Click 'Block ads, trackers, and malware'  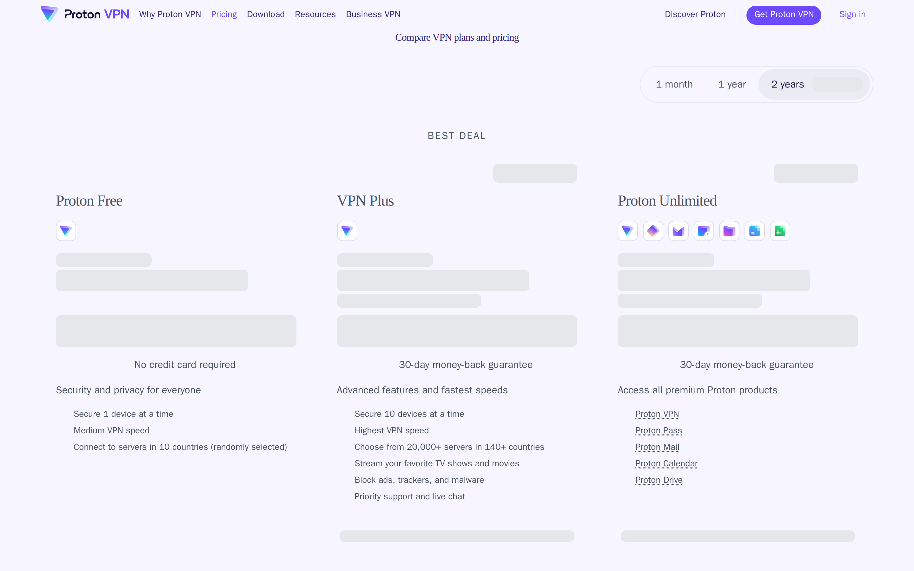[x=419, y=480]
